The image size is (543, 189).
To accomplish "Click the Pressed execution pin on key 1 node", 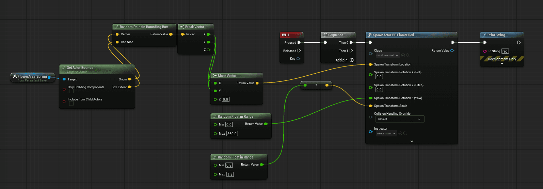I will coord(299,43).
